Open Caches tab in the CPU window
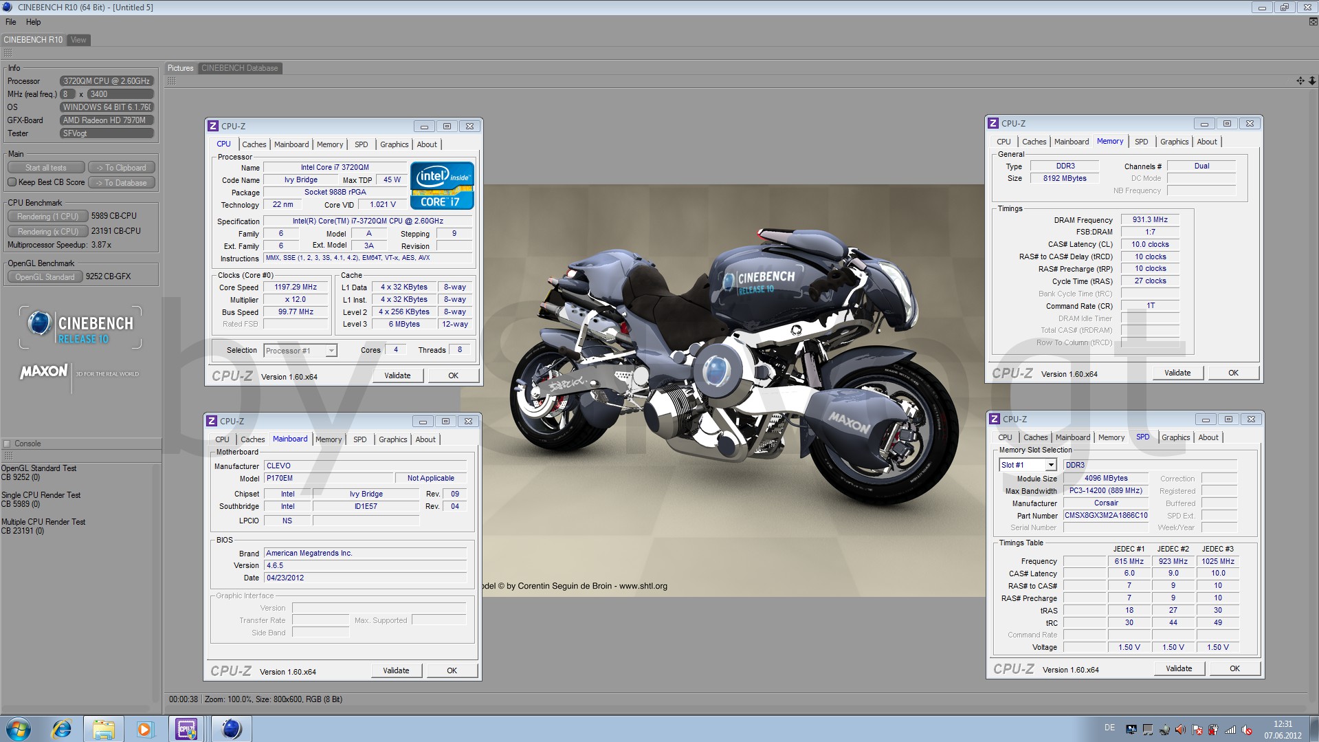Image resolution: width=1319 pixels, height=742 pixels. pos(254,144)
